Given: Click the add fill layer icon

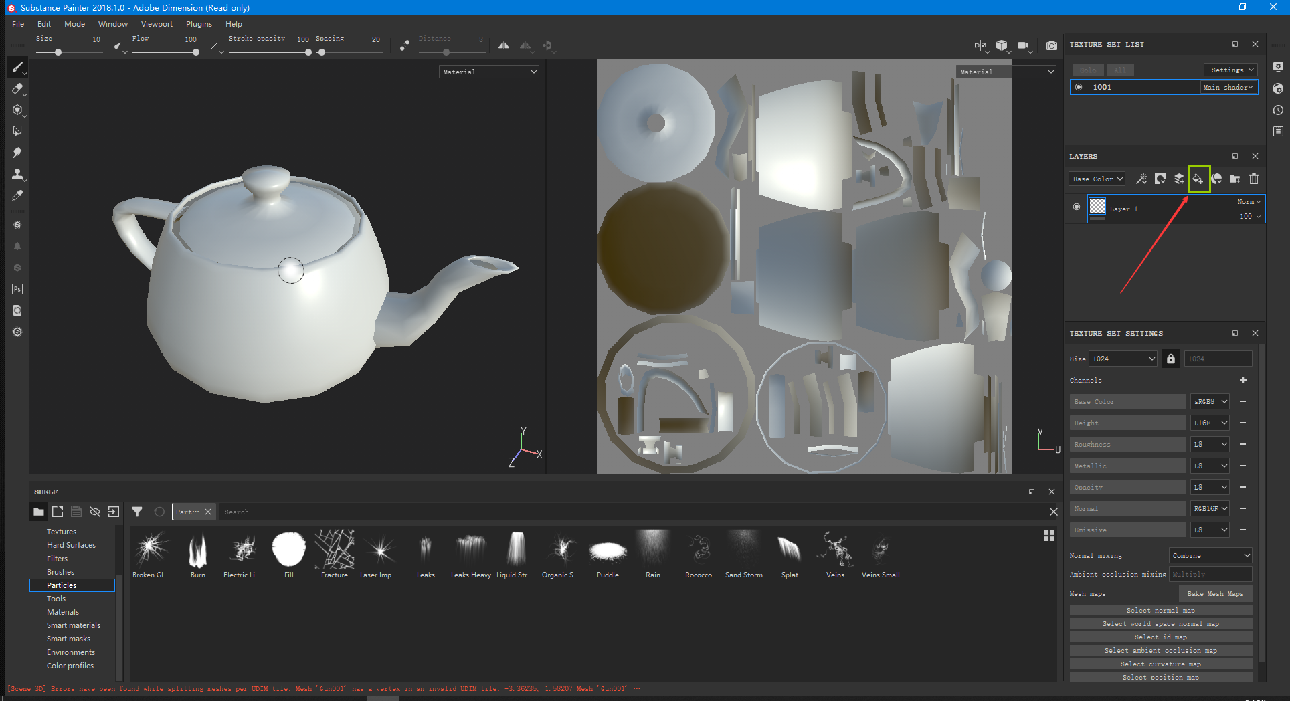Looking at the screenshot, I should [x=1198, y=179].
